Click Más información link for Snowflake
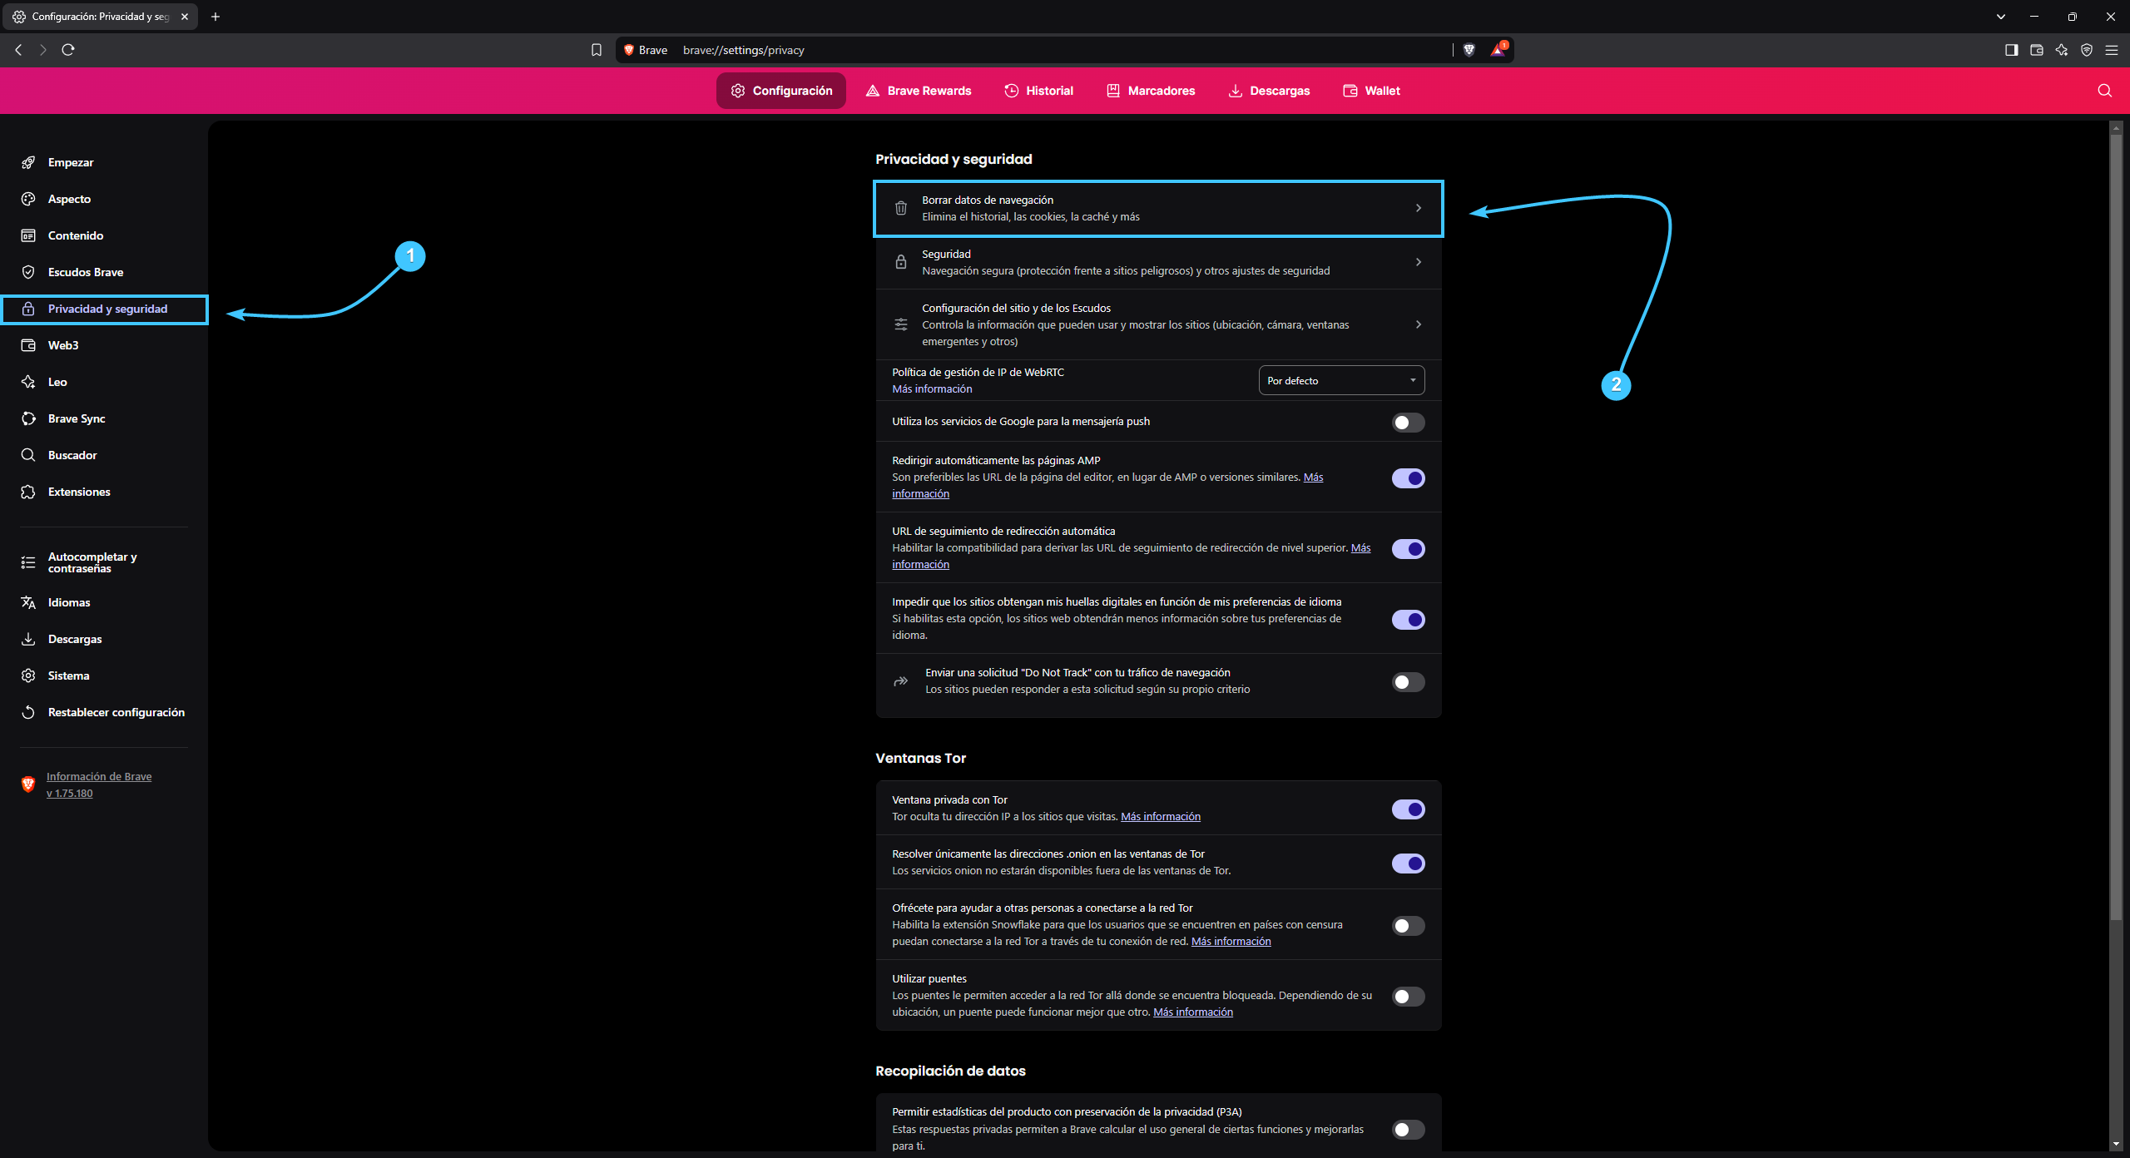Image resolution: width=2130 pixels, height=1158 pixels. [x=1231, y=941]
